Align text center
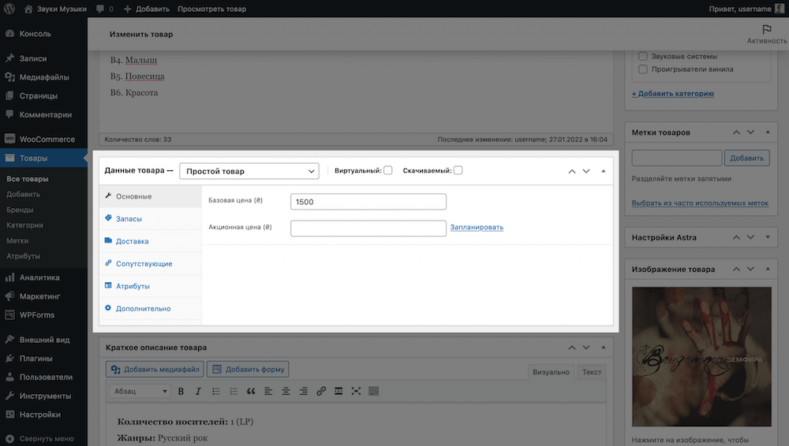 [x=286, y=391]
